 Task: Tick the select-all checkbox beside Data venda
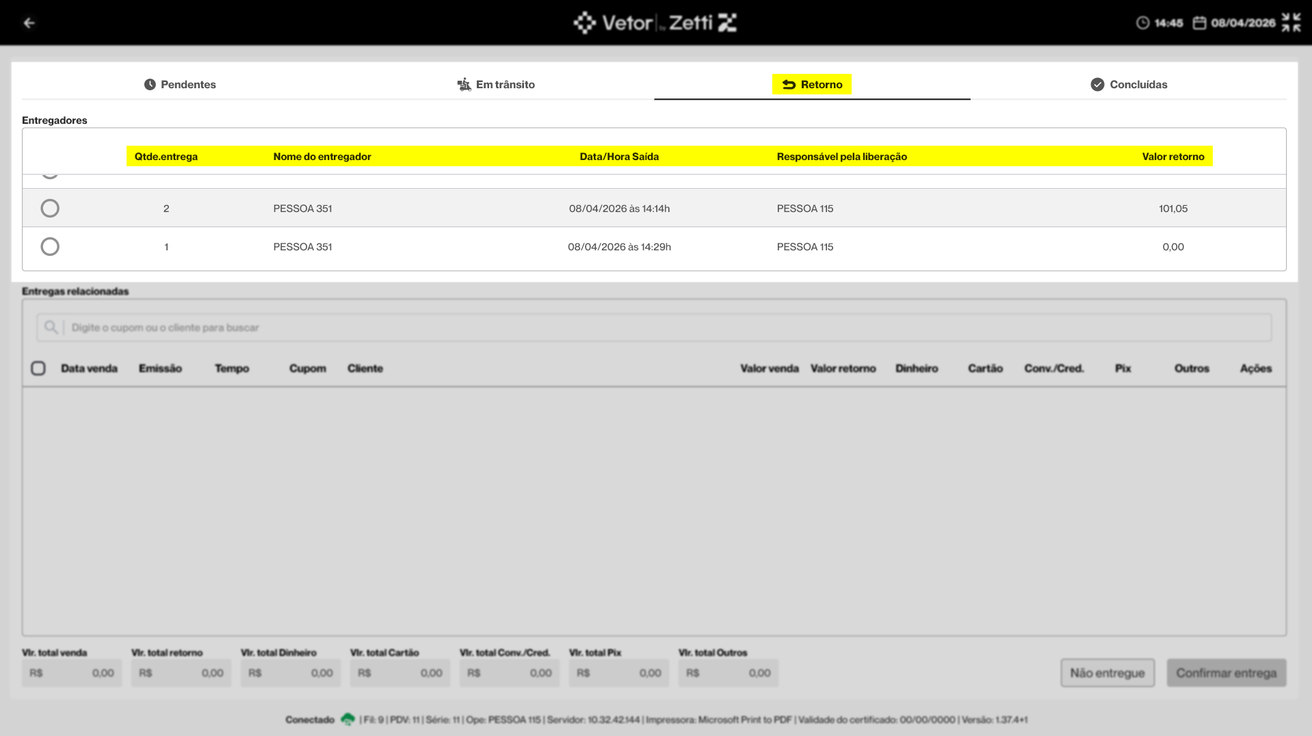38,368
